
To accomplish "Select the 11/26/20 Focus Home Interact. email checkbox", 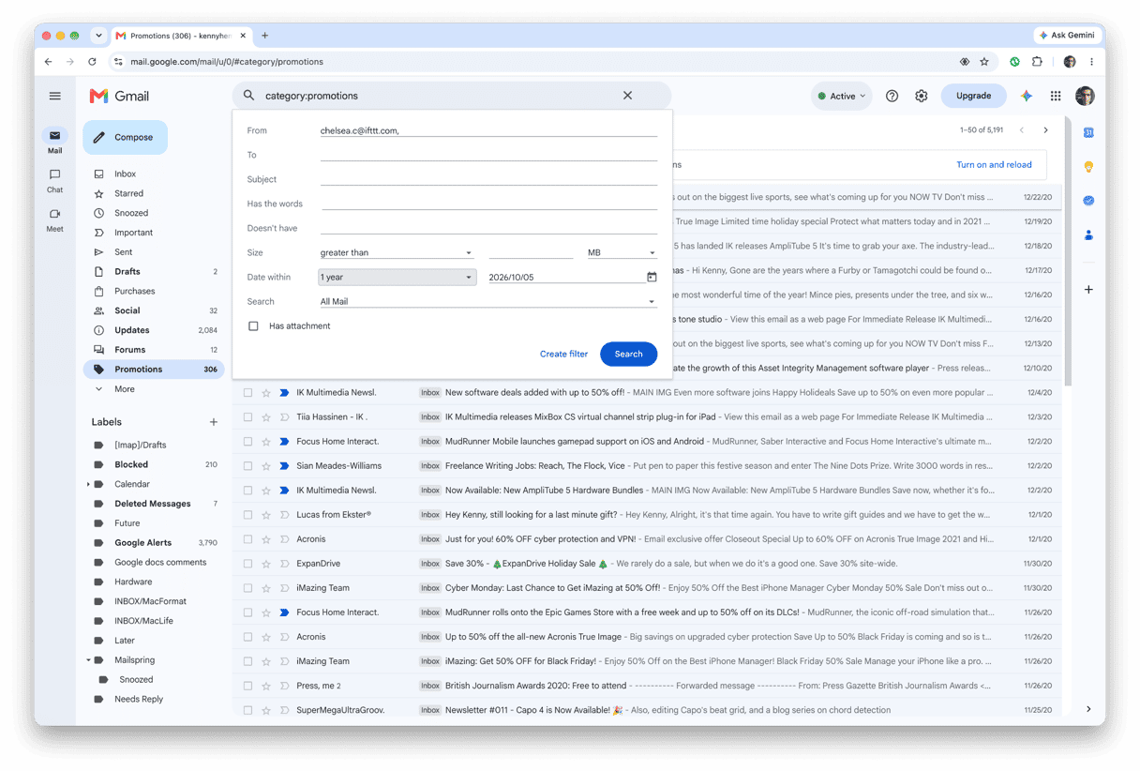I will [x=248, y=612].
